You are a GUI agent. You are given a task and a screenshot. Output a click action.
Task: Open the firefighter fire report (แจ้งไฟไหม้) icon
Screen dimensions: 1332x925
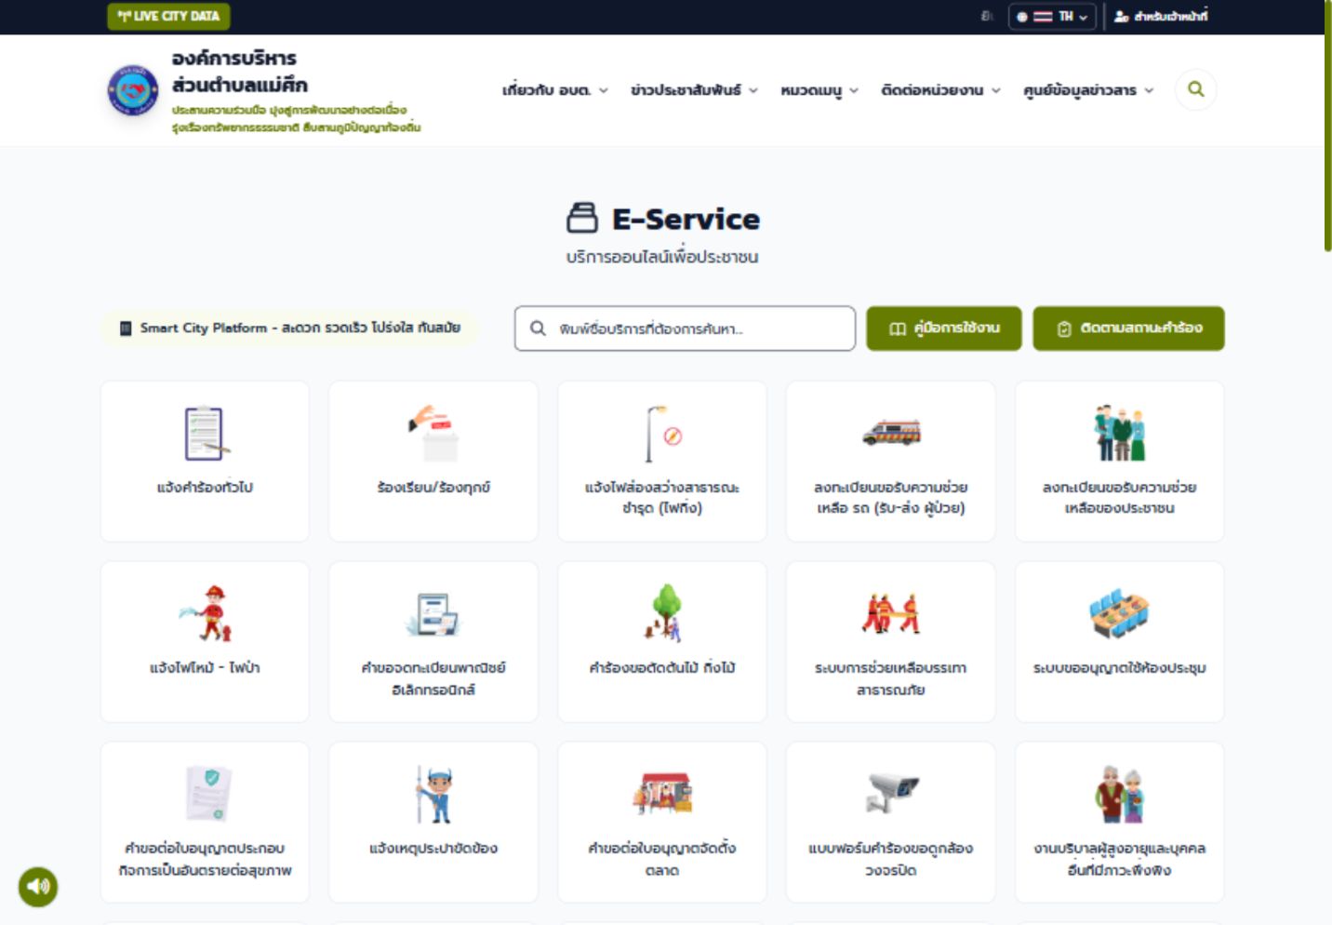(206, 614)
